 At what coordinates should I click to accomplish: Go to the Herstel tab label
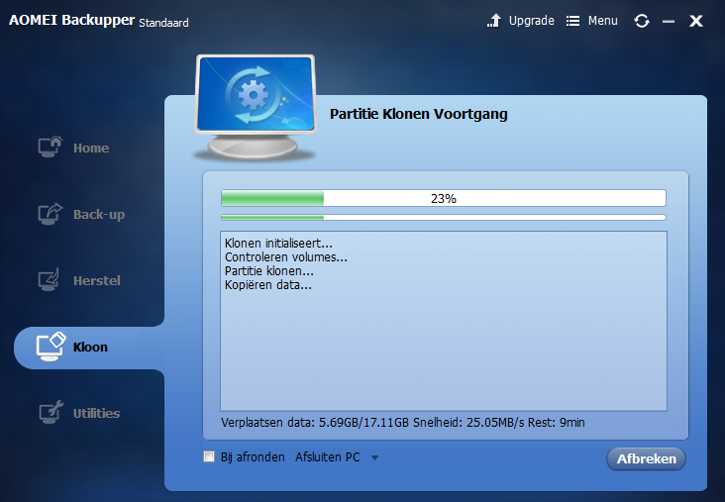97,280
